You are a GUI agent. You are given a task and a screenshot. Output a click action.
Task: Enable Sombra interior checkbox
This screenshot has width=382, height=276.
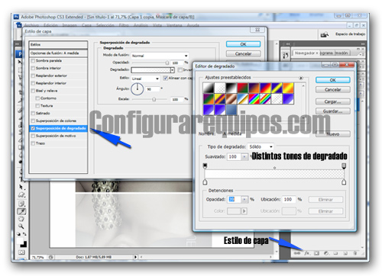33,68
